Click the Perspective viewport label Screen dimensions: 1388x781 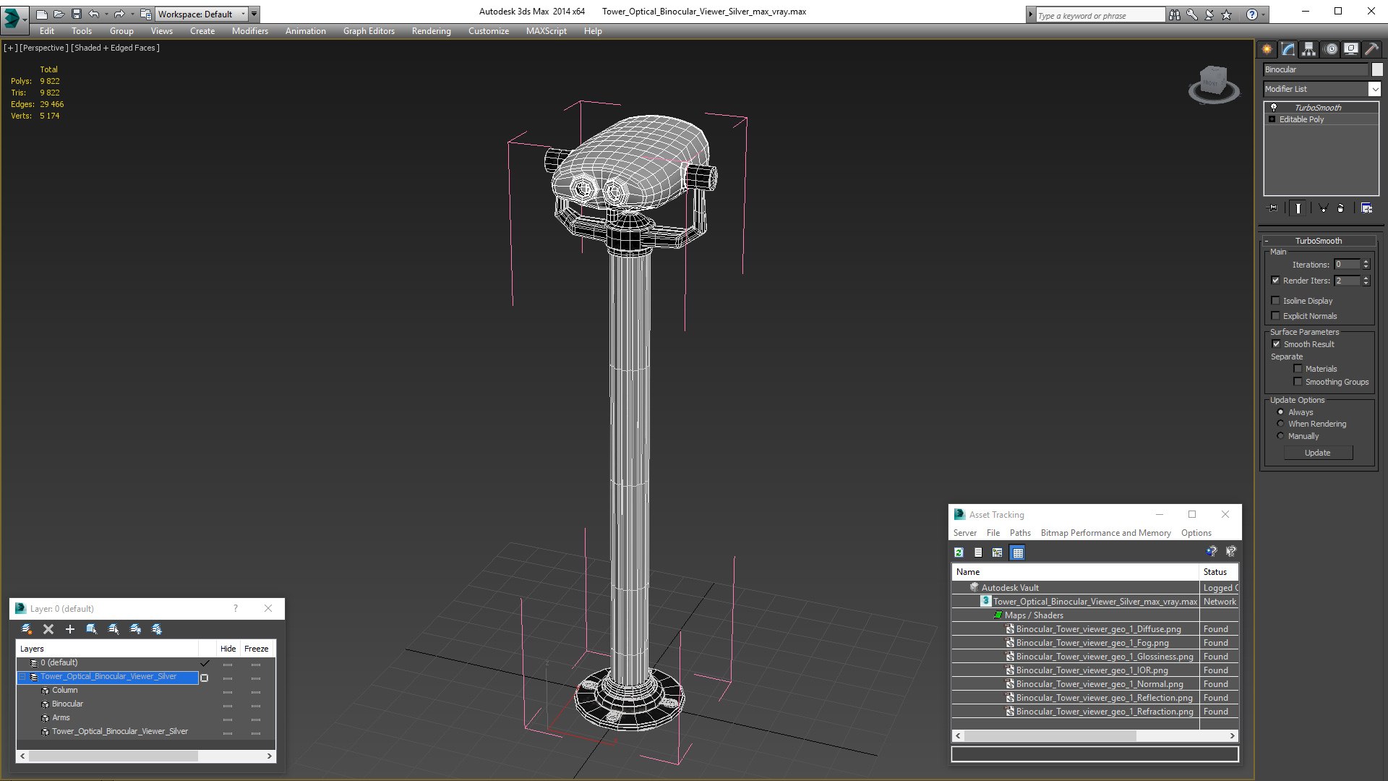point(44,48)
